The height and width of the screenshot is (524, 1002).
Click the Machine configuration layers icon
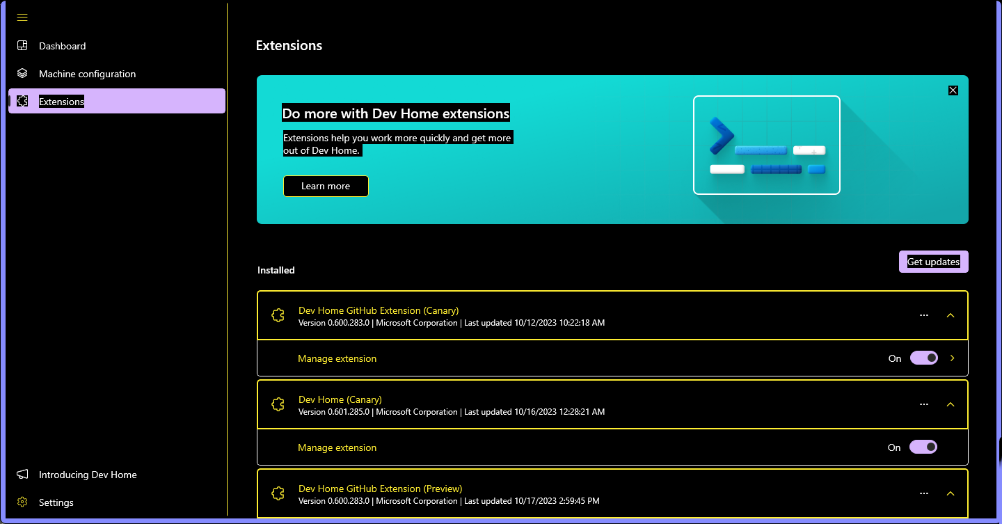click(22, 73)
